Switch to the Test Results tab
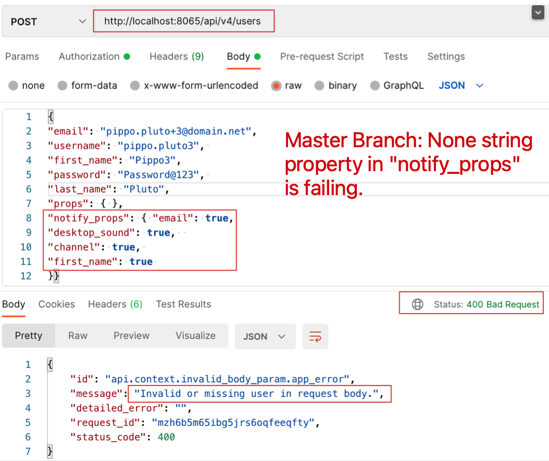 pyautogui.click(x=183, y=304)
